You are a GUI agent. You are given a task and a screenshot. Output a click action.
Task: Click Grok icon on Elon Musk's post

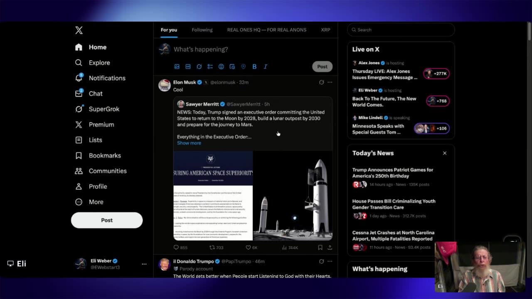coord(321,82)
